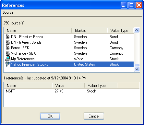Sort sources by Market column header
The image size is (144, 125).
[x=90, y=31]
